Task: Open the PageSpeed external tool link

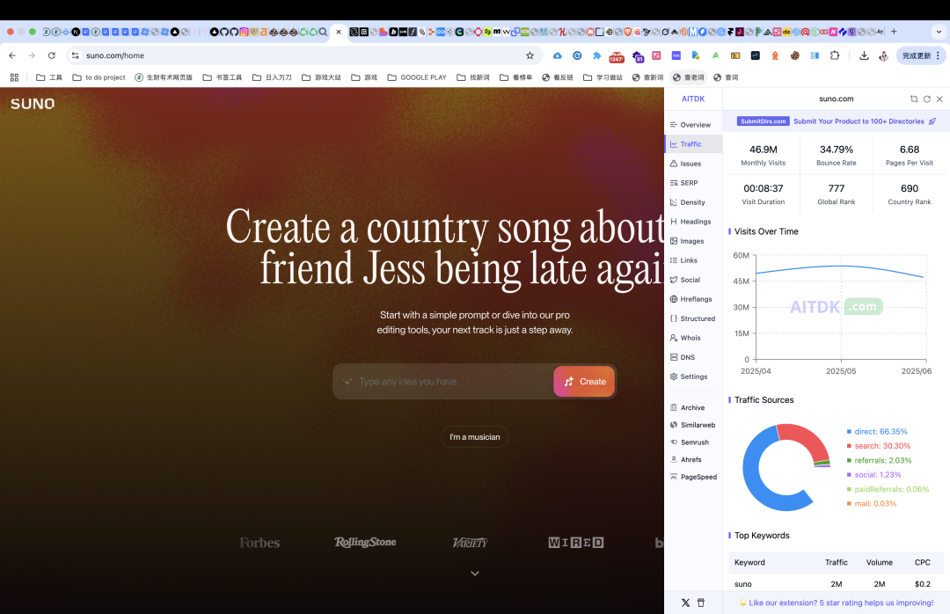Action: pos(692,477)
